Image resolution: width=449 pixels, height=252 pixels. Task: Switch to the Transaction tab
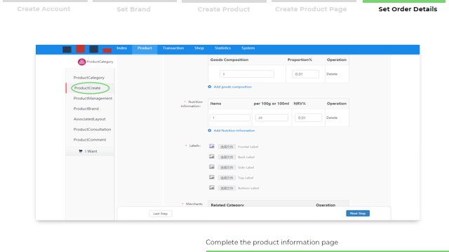click(x=173, y=48)
